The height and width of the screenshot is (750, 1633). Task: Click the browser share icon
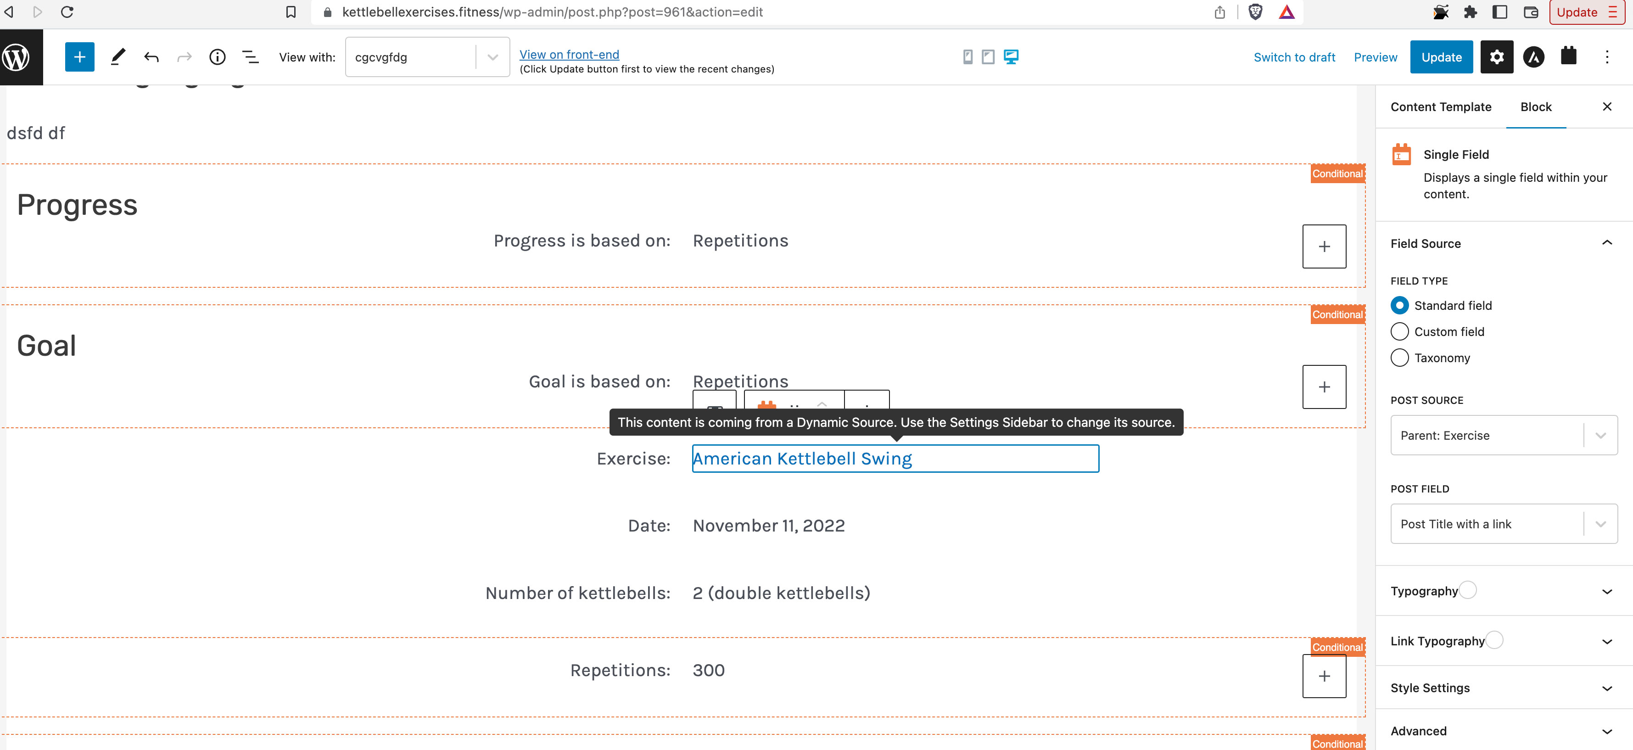(1219, 12)
